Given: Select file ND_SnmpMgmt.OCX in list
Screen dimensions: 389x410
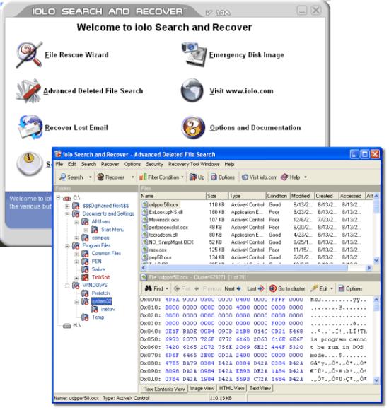Looking at the screenshot, I should click(171, 242).
